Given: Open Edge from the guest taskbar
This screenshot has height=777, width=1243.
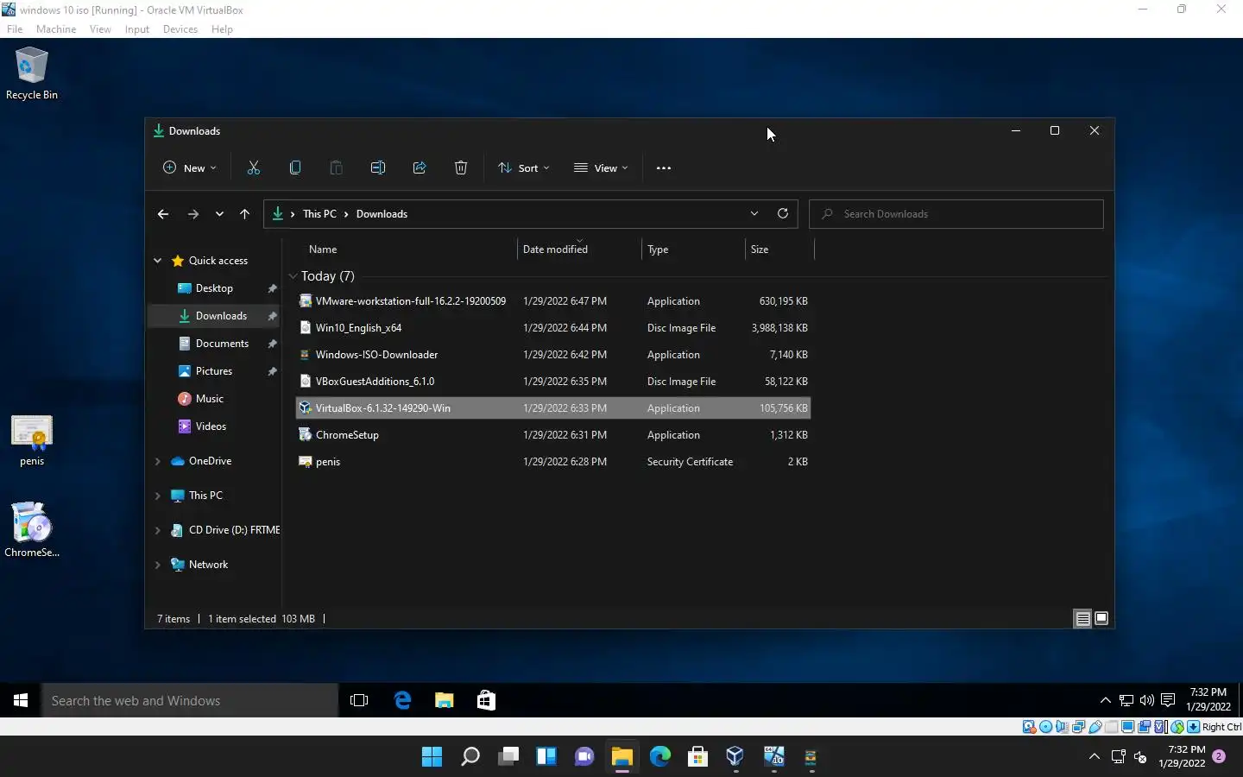Looking at the screenshot, I should (x=402, y=700).
